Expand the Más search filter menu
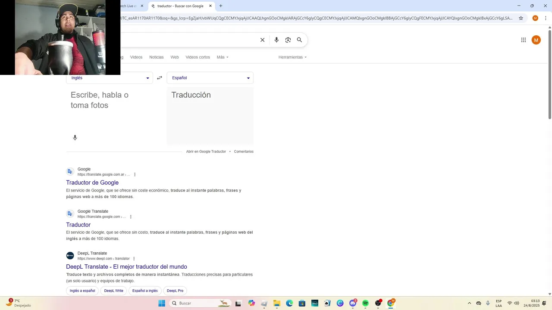552x310 pixels. tap(223, 57)
